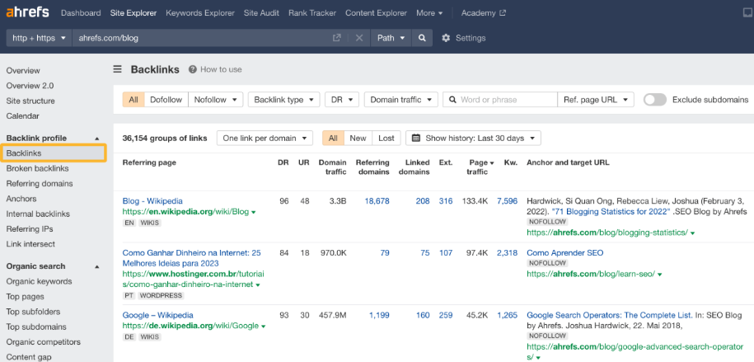This screenshot has width=754, height=362.
Task: Open Overview 2.0 in sidebar
Action: [30, 86]
